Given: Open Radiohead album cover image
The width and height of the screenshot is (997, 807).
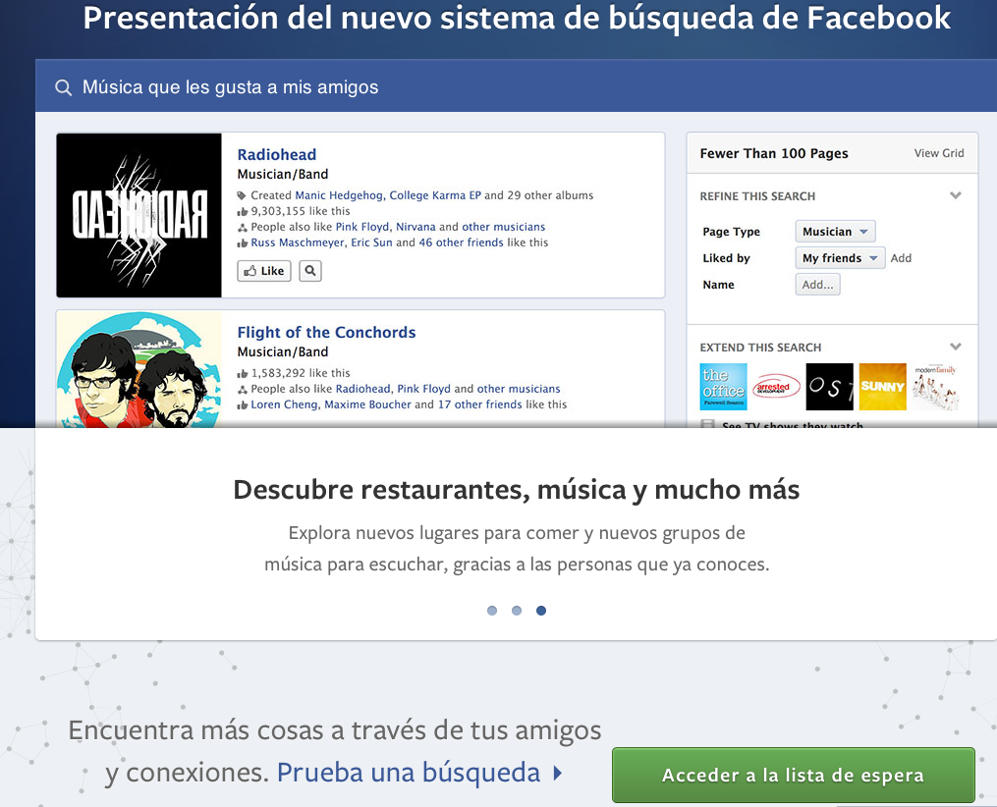Looking at the screenshot, I should tap(138, 215).
